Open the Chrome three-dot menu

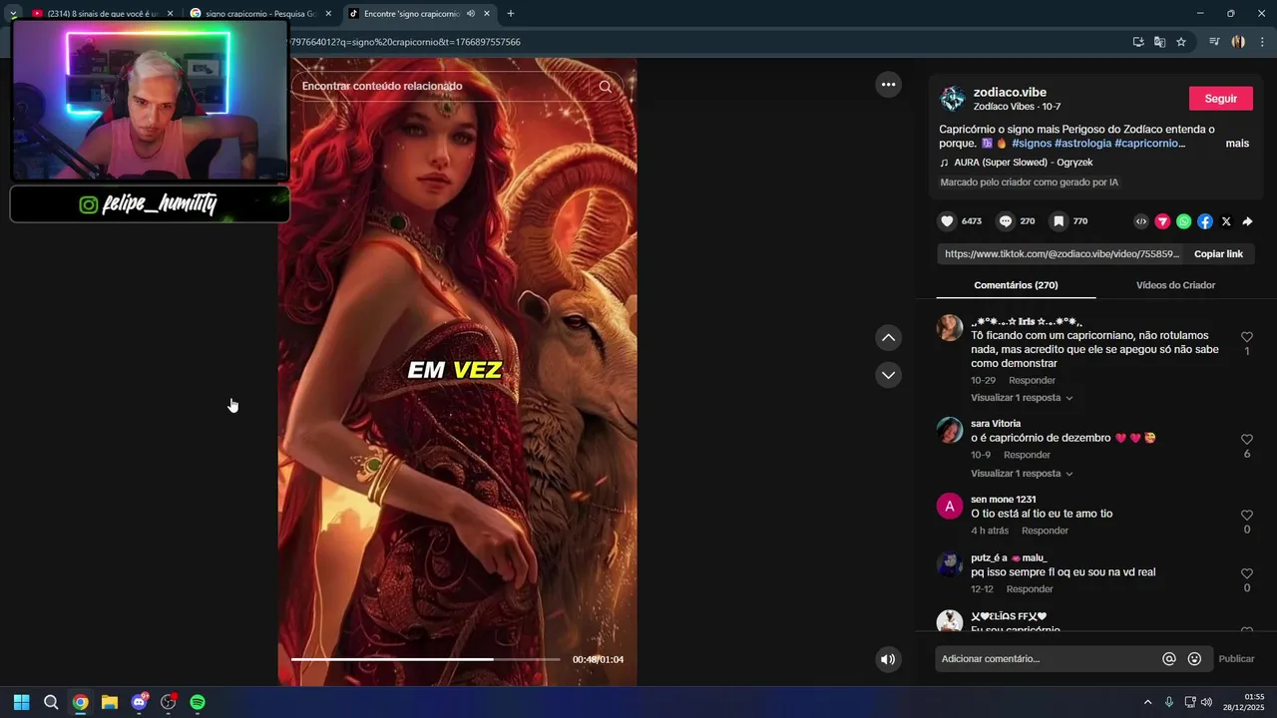[1262, 42]
